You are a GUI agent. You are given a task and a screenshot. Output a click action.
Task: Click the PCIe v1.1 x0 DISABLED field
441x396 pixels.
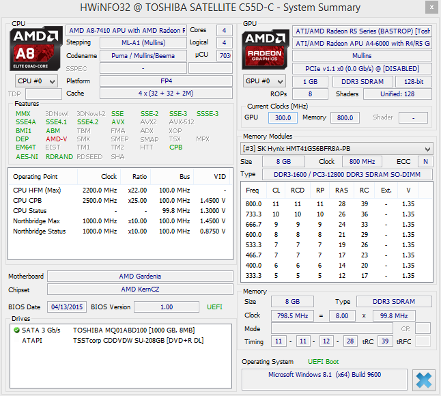coord(362,69)
